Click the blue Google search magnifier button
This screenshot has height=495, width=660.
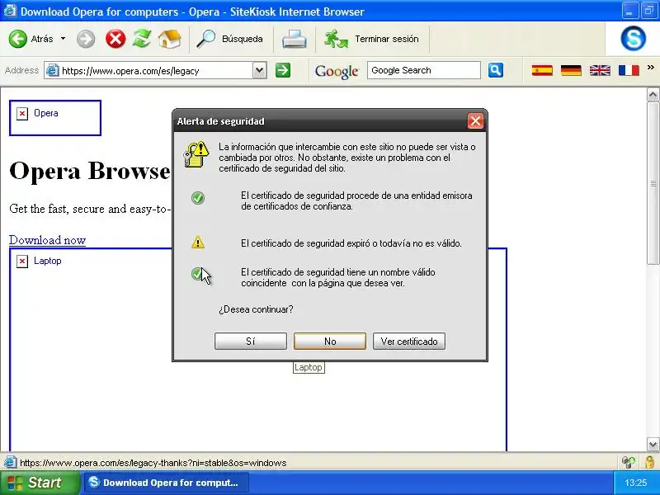click(x=496, y=70)
